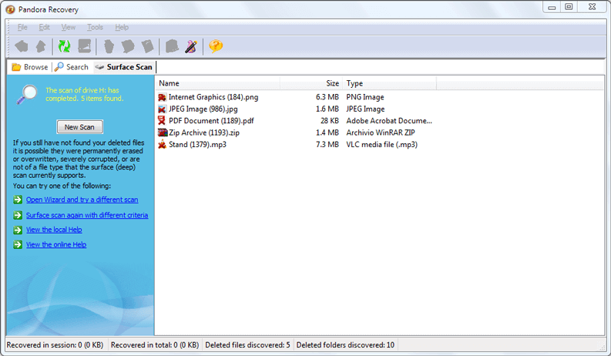
Task: Click the grayed icon right of Refresh
Action: (x=84, y=46)
